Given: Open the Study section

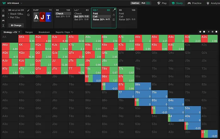Looking at the screenshot, I should tap(177, 3).
